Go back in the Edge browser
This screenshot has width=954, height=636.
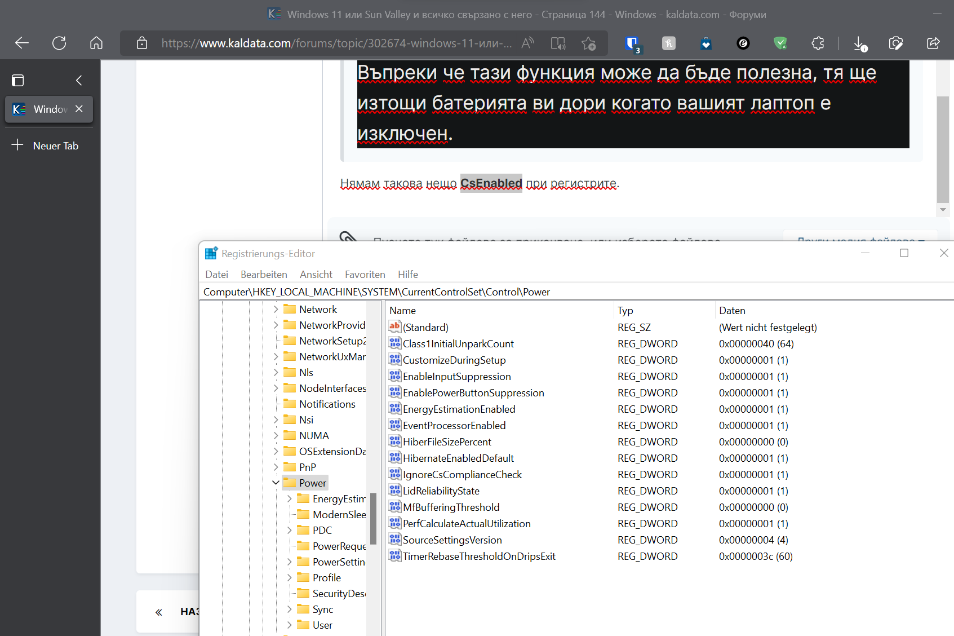[x=22, y=43]
